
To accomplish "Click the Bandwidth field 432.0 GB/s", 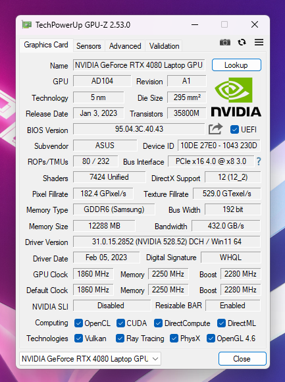I will (x=226, y=226).
